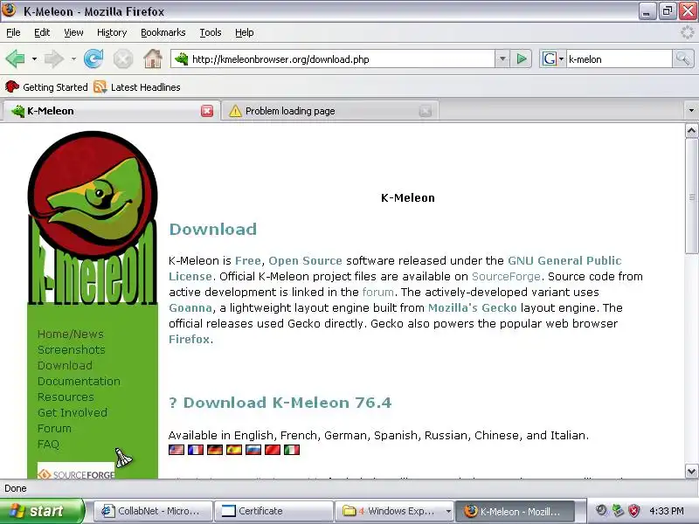699x524 pixels.
Task: Select the Russian flag
Action: coord(253,450)
